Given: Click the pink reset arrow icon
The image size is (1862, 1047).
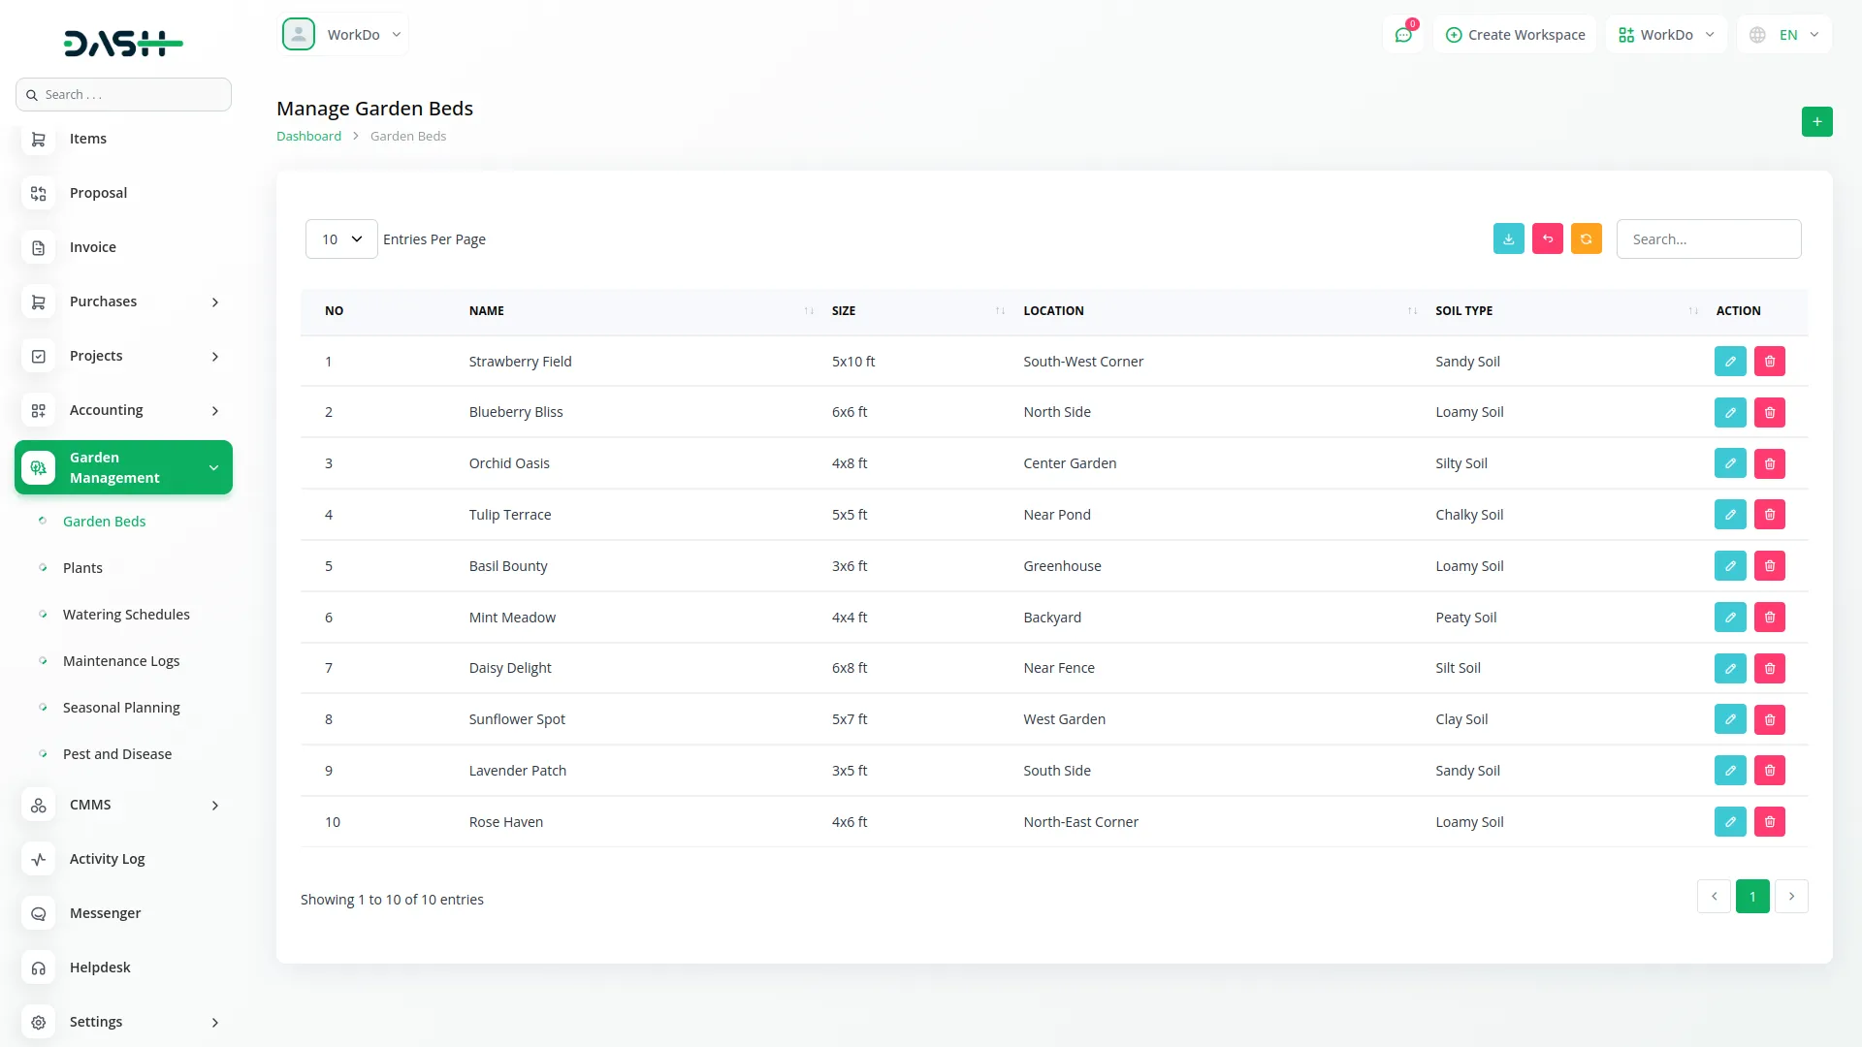Looking at the screenshot, I should [1547, 239].
